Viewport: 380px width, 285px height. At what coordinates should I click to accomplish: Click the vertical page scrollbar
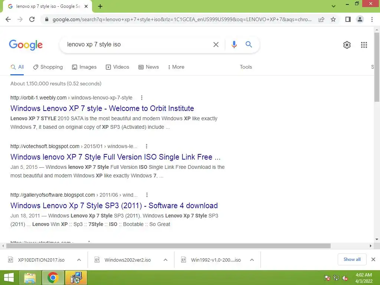(377, 67)
